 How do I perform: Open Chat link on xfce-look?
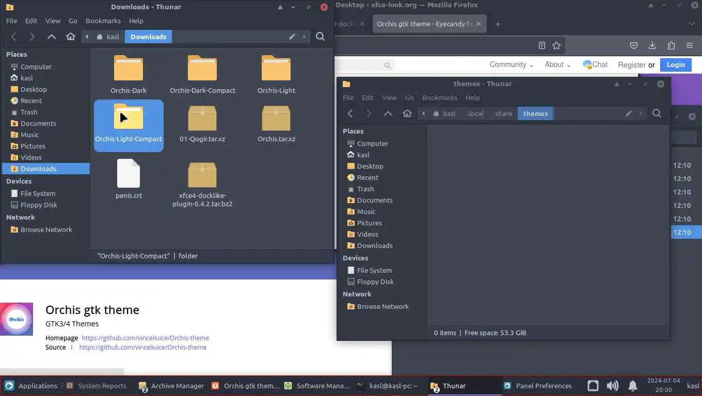[595, 64]
